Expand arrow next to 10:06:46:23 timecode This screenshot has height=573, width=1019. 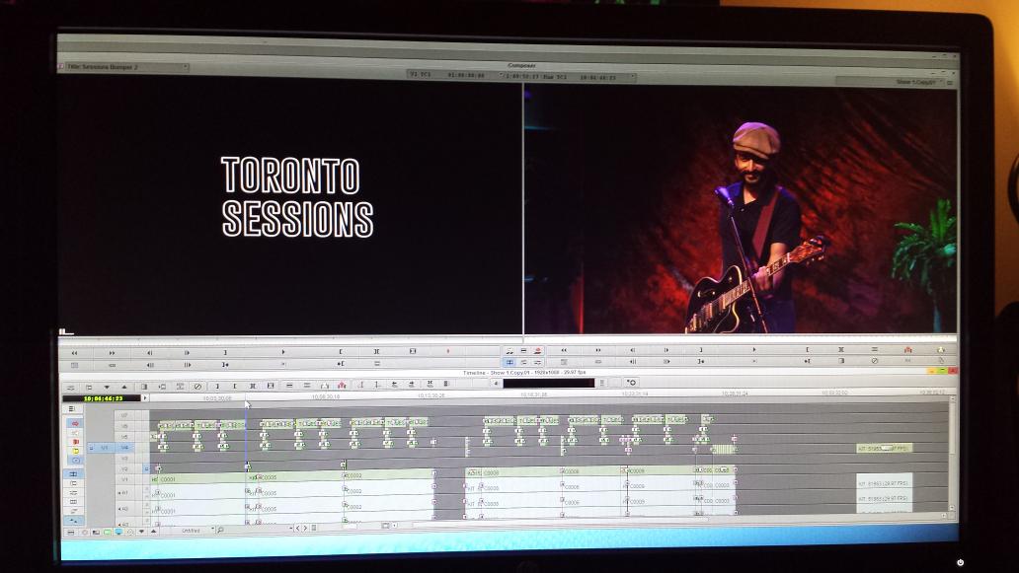[145, 397]
